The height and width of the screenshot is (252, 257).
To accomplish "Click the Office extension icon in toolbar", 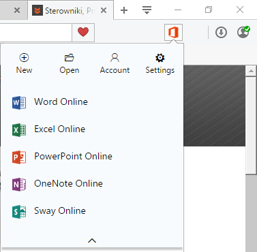I will (x=173, y=33).
